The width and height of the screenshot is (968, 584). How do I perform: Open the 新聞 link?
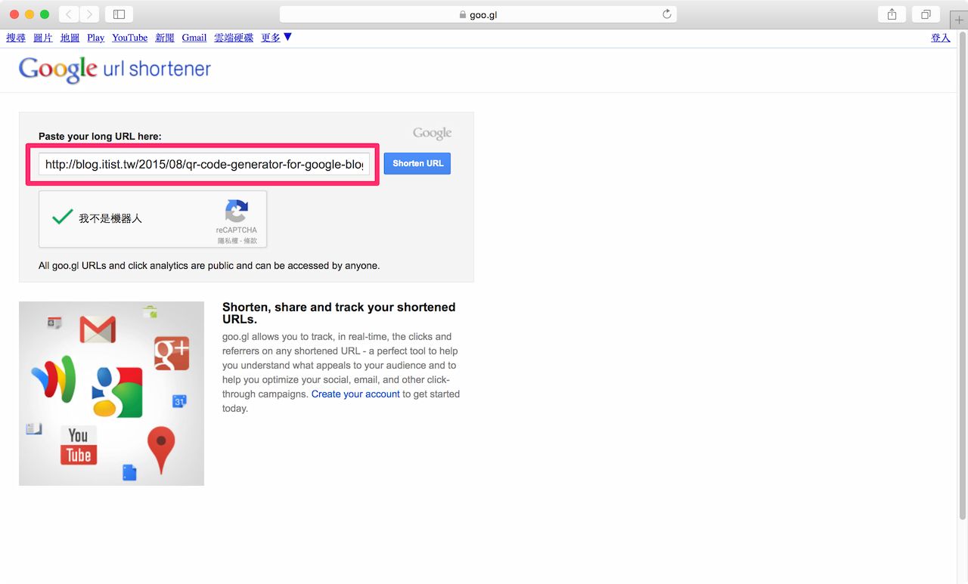[x=165, y=38]
